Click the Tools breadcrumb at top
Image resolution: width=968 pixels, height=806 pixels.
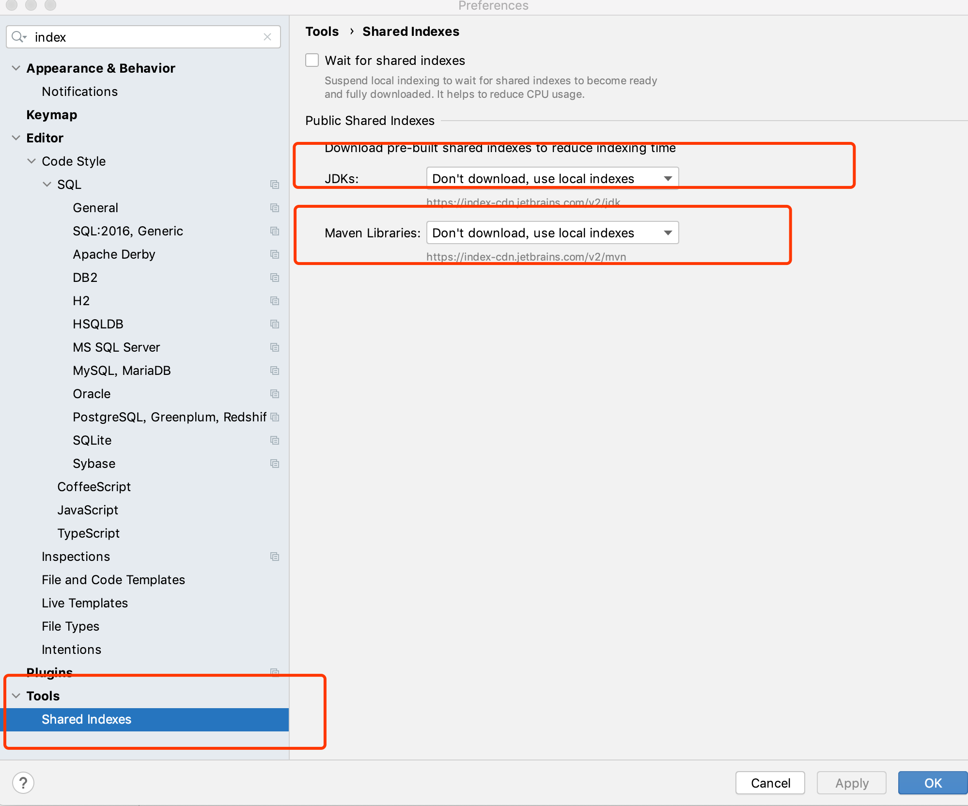322,31
